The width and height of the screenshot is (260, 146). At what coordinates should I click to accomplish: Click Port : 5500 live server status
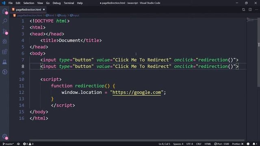[x=221, y=144]
